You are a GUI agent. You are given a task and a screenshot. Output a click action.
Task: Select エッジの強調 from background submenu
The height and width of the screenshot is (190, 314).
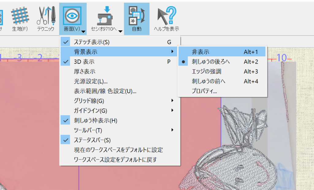206,71
